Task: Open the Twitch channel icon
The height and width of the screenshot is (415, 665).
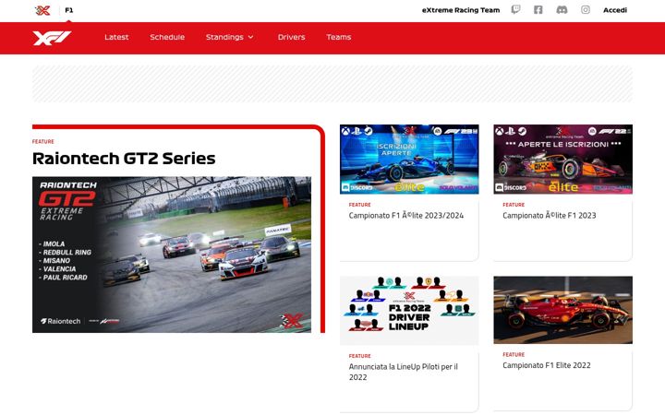Action: click(515, 10)
